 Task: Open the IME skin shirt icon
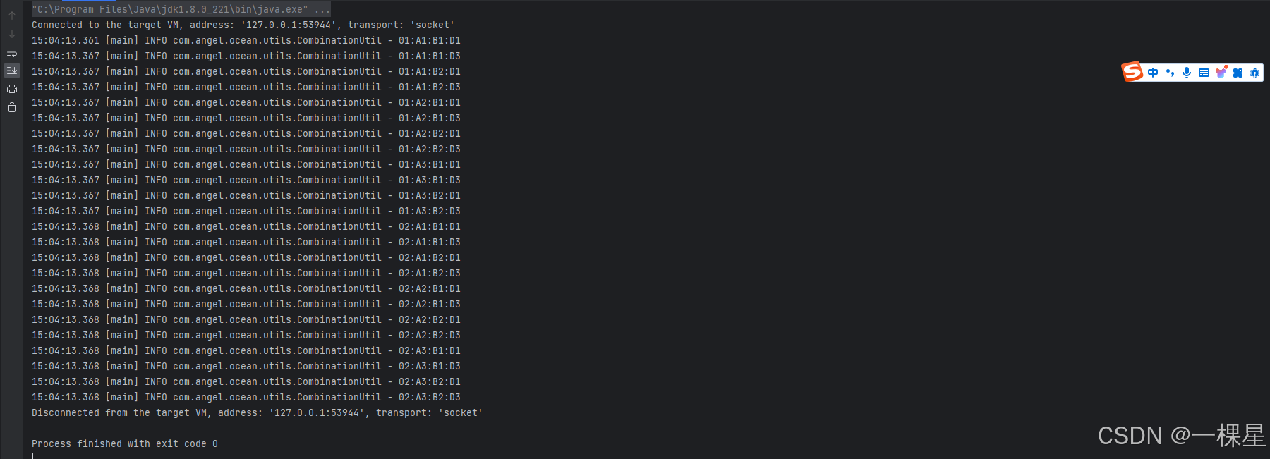tap(1221, 72)
